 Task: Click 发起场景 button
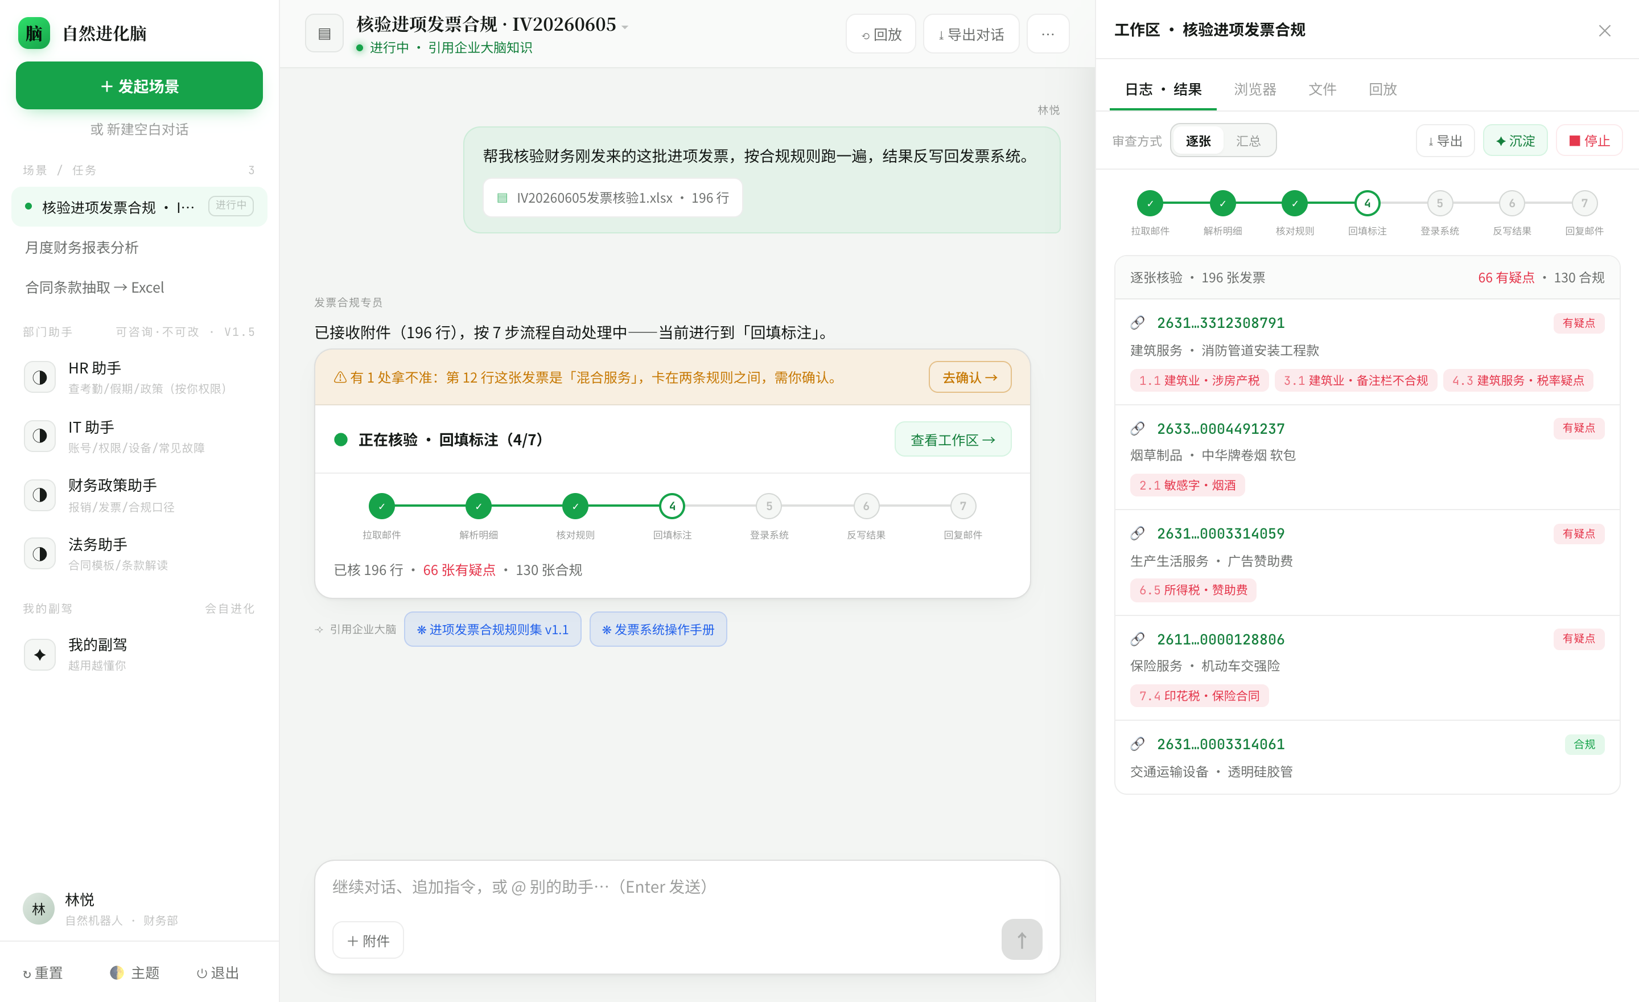[139, 86]
